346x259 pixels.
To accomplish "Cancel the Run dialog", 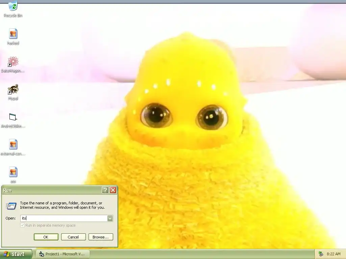I will pyautogui.click(x=73, y=237).
